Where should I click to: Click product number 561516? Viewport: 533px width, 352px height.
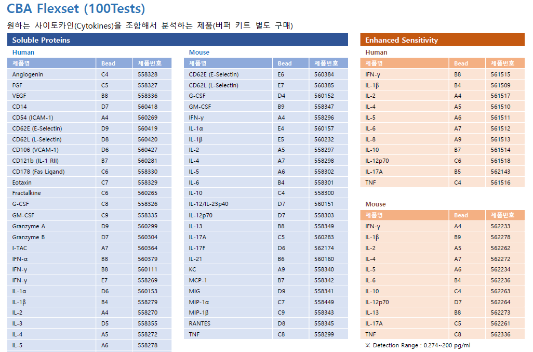coord(500,182)
